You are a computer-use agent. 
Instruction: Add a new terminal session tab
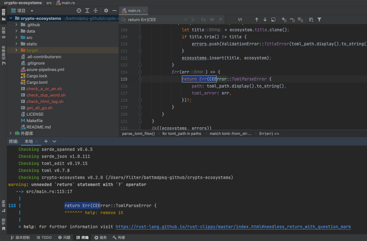pyautogui.click(x=46, y=141)
